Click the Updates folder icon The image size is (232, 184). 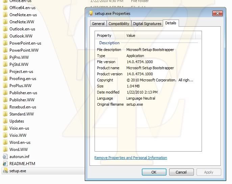(x=5, y=121)
